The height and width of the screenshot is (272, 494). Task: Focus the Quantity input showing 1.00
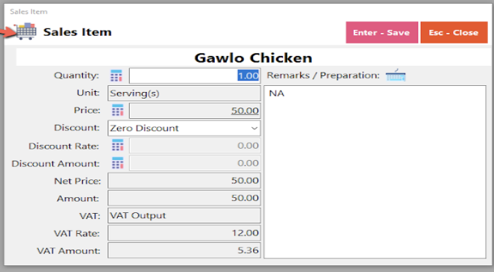[195, 75]
